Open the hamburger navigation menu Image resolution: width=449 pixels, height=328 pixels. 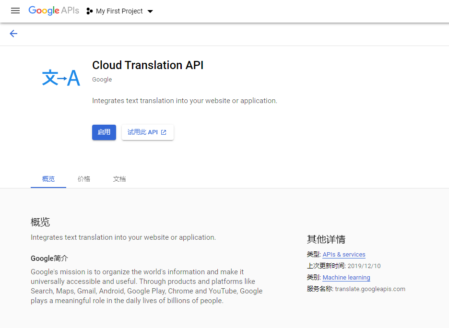15,11
